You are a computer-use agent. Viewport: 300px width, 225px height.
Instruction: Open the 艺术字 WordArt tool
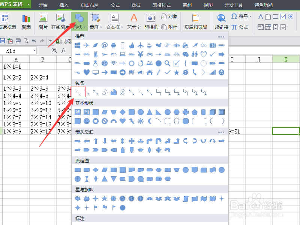134,22
